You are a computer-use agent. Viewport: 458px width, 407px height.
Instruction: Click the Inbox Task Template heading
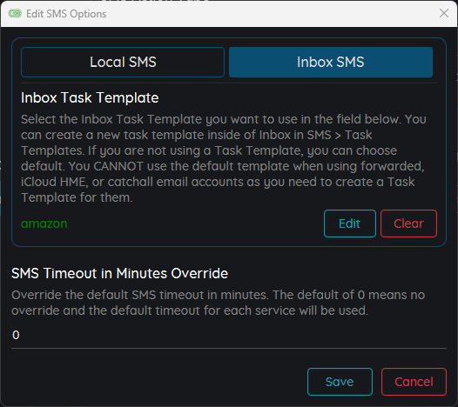pyautogui.click(x=90, y=97)
